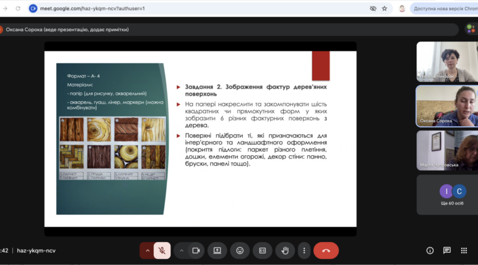Image resolution: width=478 pixels, height=265 pixels.
Task: Click participant avatars cluster at top right
Action: click(x=471, y=29)
